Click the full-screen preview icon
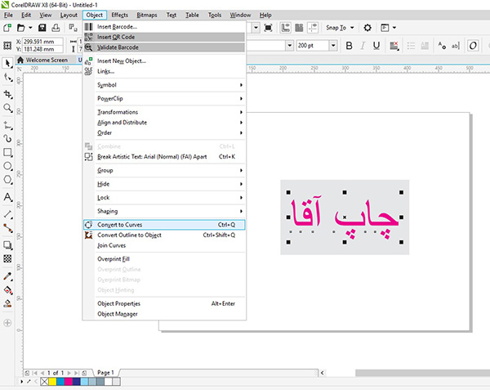 (x=268, y=28)
